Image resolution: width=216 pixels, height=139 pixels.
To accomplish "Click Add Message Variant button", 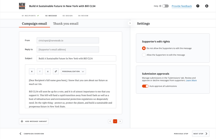I will click(x=34, y=121).
